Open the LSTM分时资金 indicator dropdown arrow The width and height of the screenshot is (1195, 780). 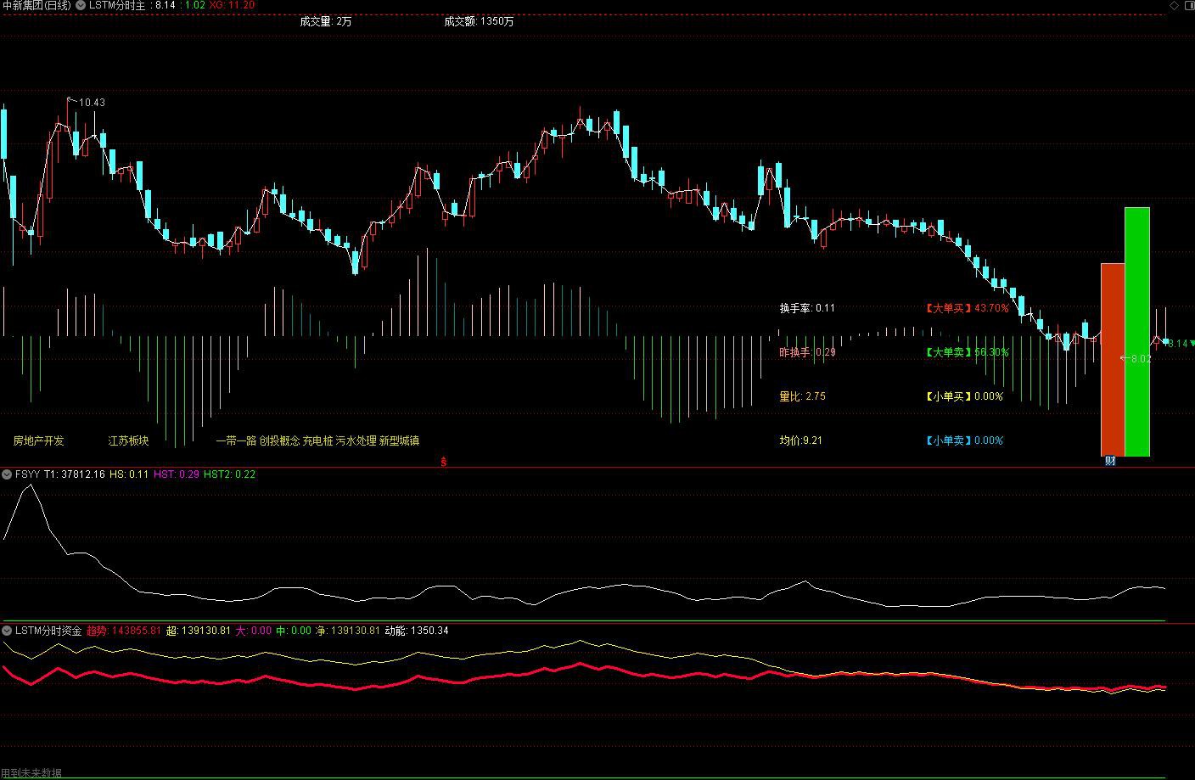coord(7,631)
